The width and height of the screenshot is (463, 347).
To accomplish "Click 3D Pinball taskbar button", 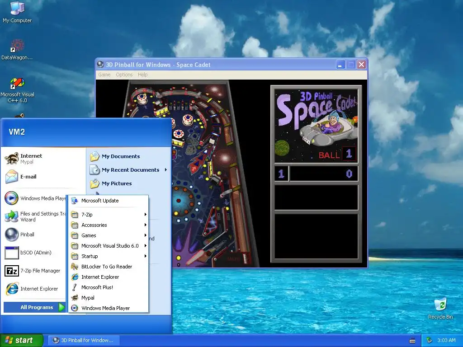I will 84,340.
